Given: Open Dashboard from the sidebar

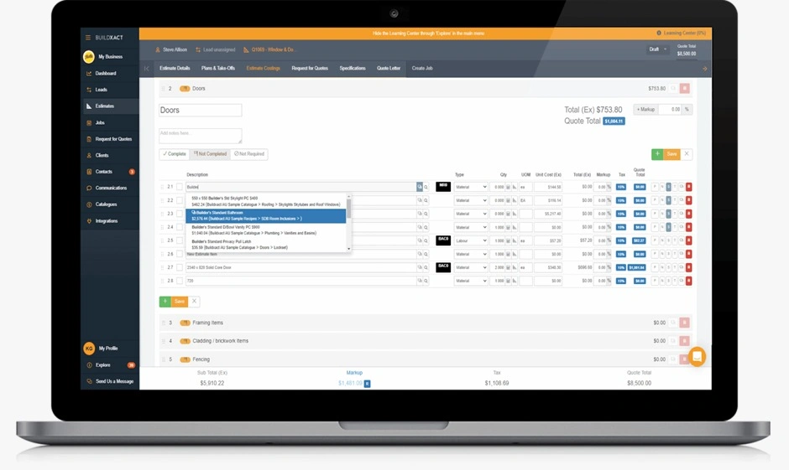Looking at the screenshot, I should point(105,74).
